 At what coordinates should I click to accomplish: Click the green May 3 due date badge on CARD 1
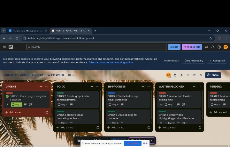[17, 104]
